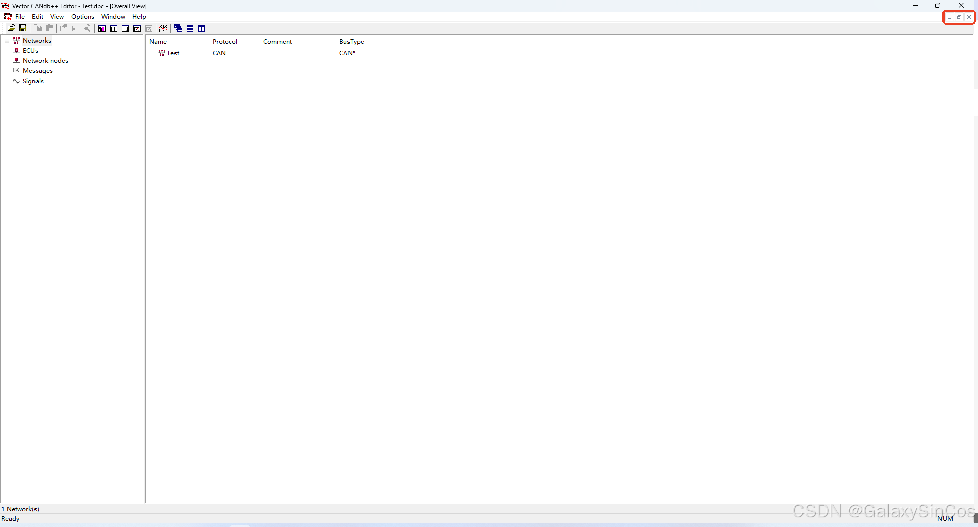Viewport: 978px width, 527px height.
Task: Click the grayed consistency view icon
Action: pos(149,28)
